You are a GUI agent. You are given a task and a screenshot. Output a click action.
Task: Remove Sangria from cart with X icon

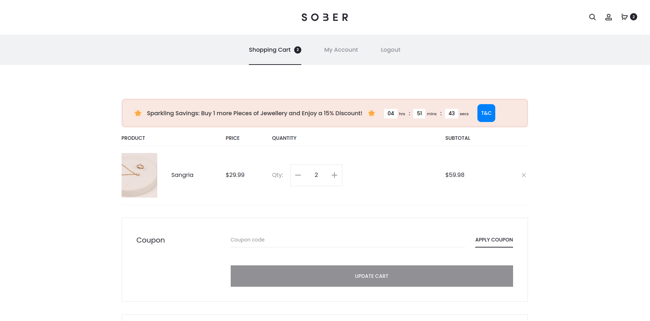click(524, 175)
